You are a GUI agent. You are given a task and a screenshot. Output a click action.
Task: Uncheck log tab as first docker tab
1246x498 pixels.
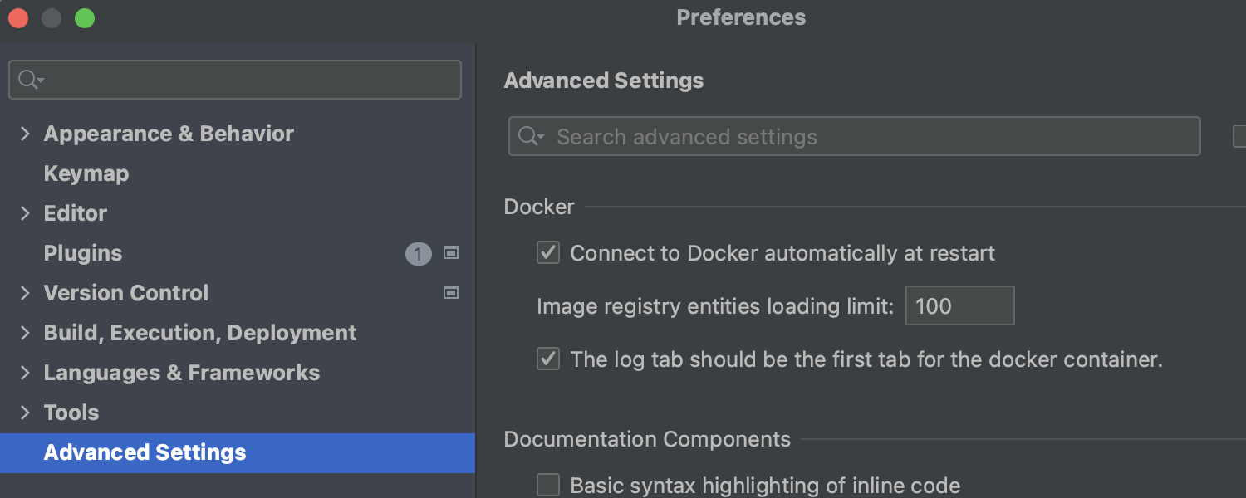pyautogui.click(x=548, y=359)
